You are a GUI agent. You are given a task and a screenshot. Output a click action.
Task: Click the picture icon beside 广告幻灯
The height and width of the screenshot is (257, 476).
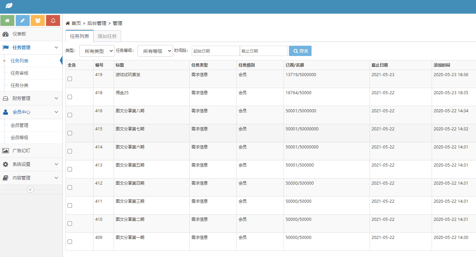click(x=5, y=151)
